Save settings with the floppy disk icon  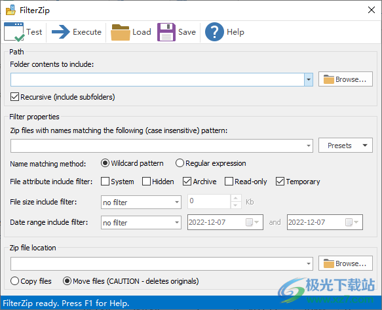point(166,32)
